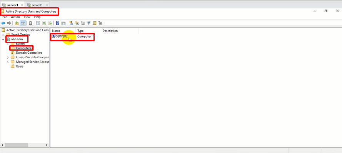The height and width of the screenshot is (153, 342).
Task: Close the server1 tab
Action: pyautogui.click(x=22, y=5)
